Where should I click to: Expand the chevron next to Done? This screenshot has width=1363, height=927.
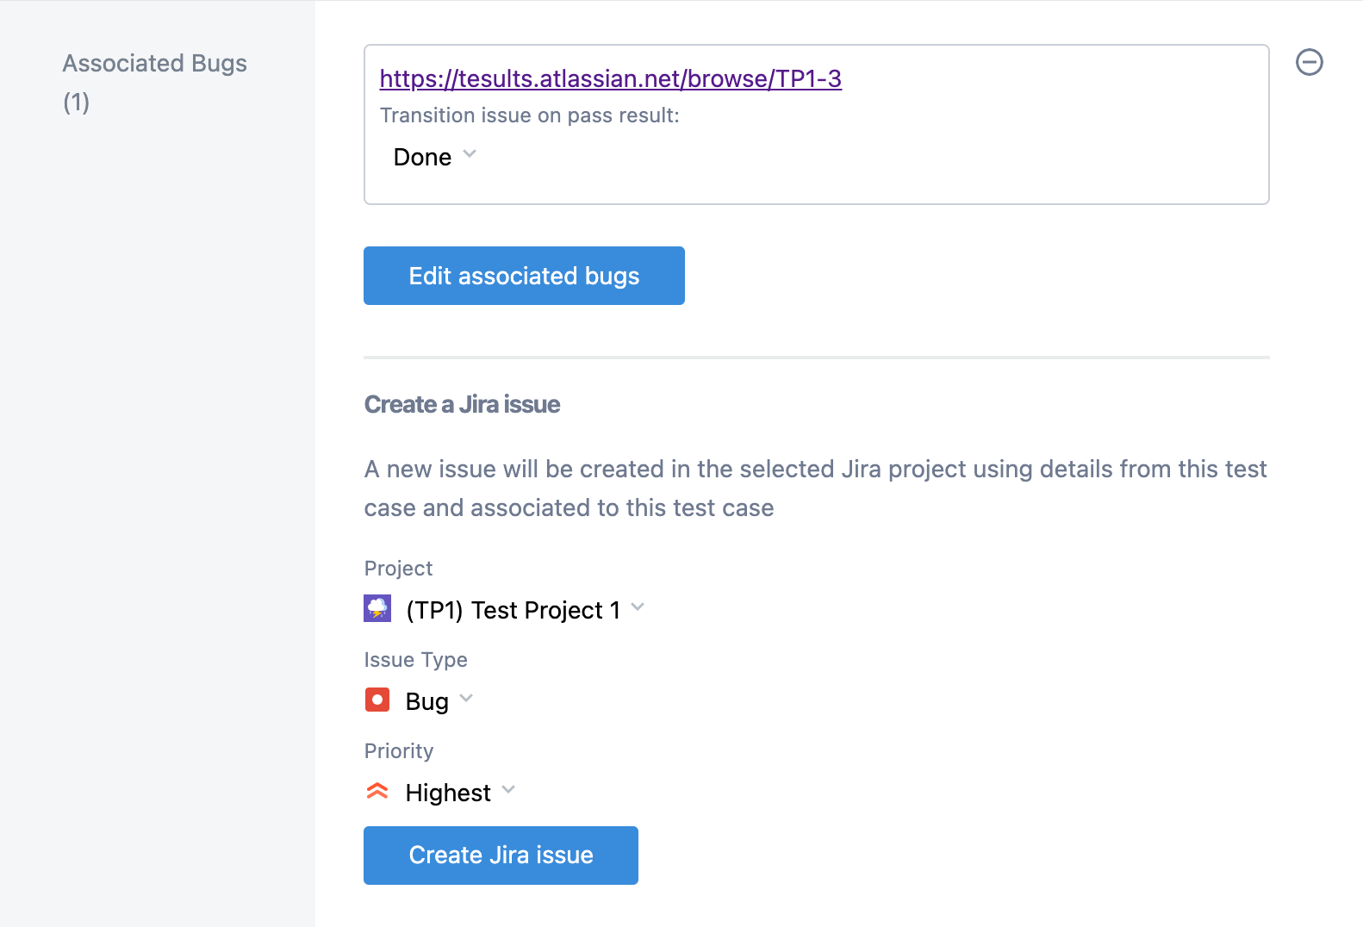pyautogui.click(x=470, y=154)
